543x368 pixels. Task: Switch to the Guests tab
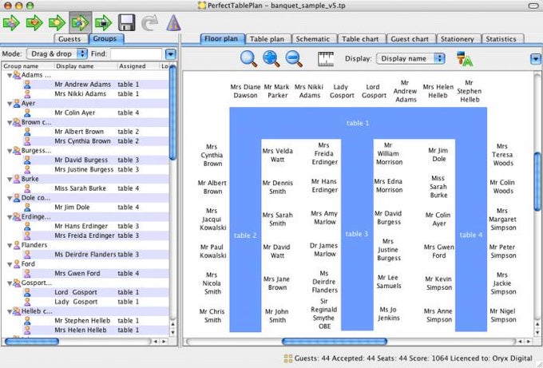[x=69, y=39]
